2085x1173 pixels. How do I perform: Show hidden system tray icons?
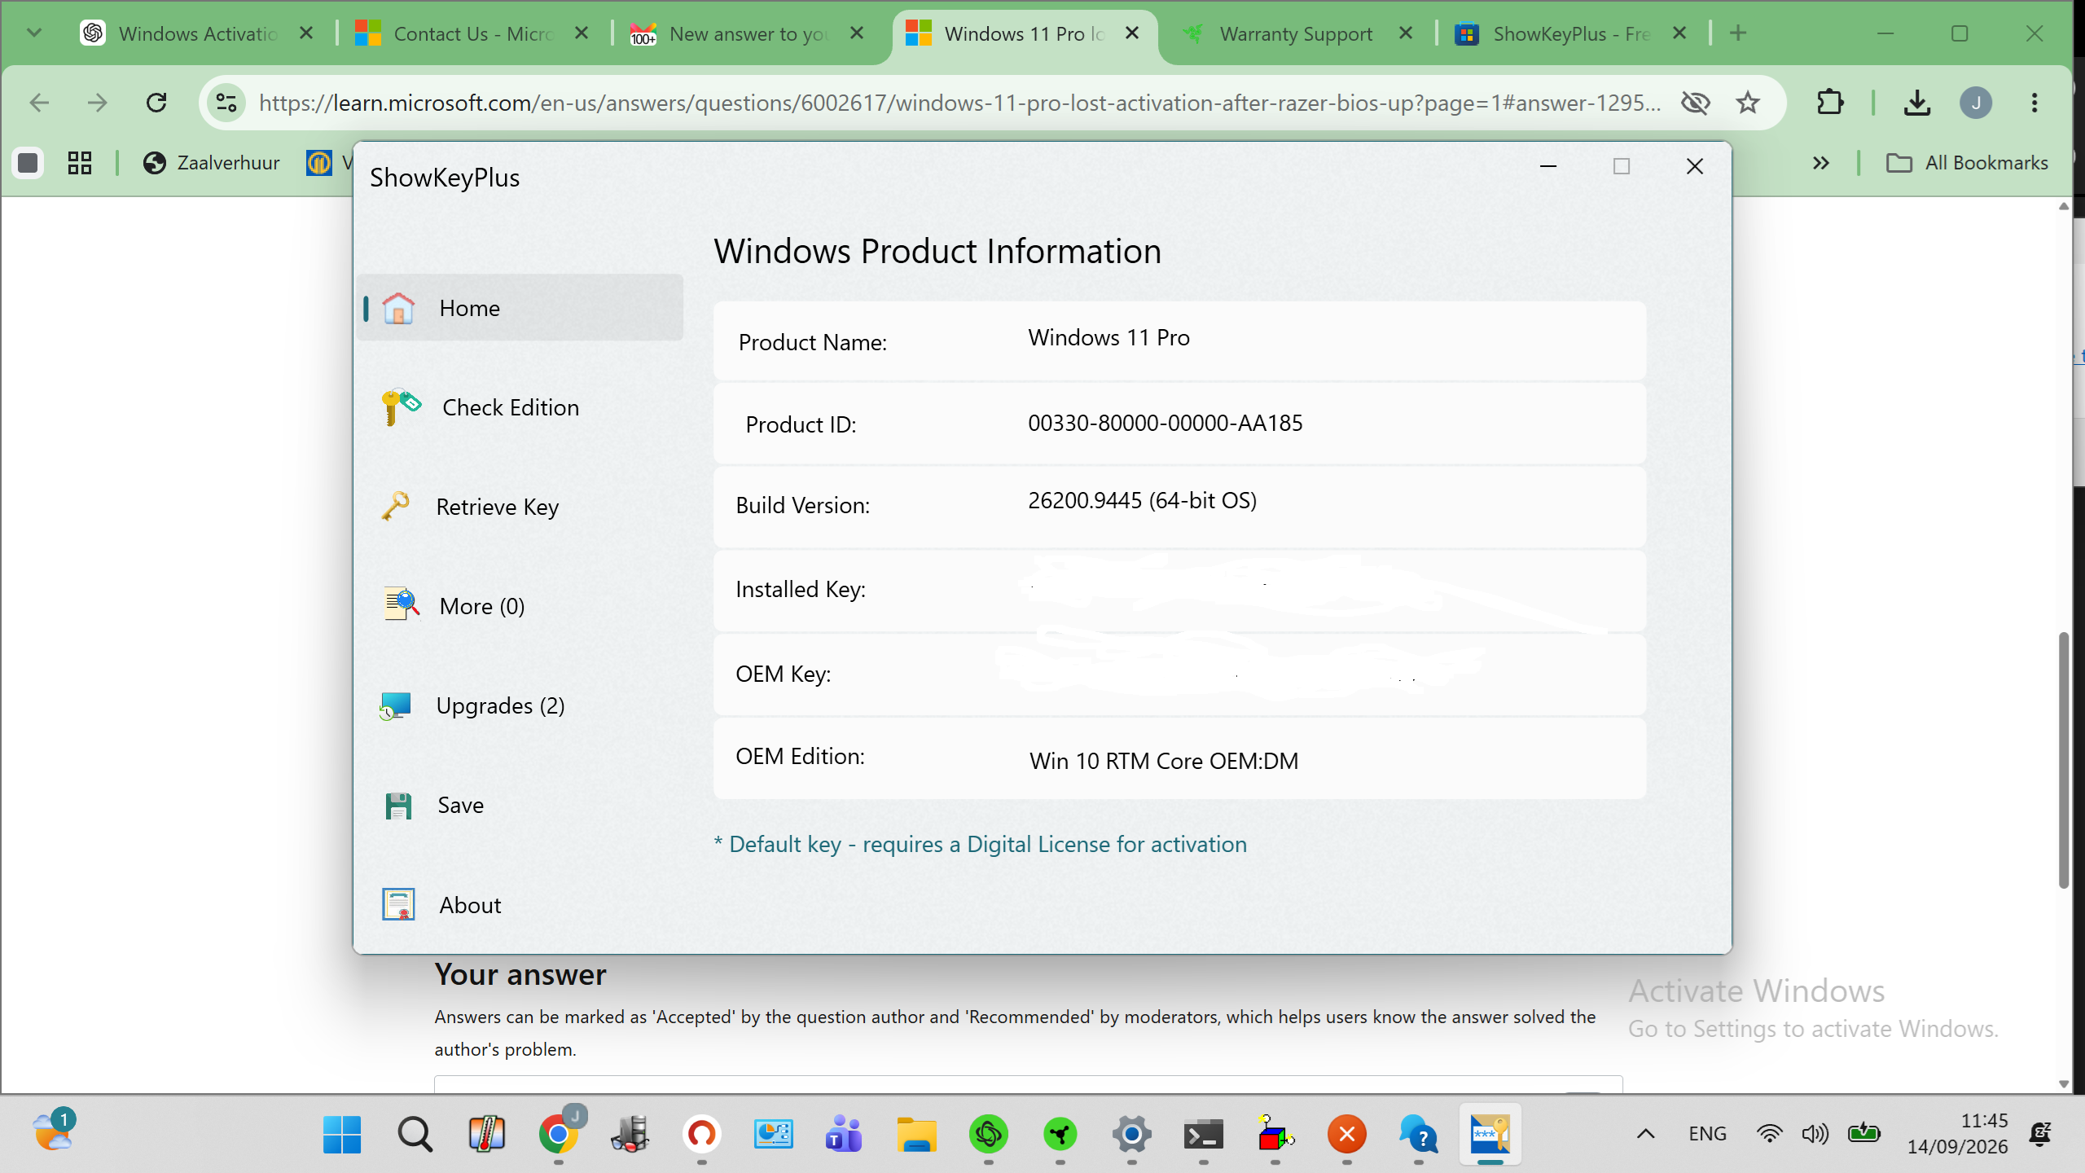(x=1646, y=1134)
